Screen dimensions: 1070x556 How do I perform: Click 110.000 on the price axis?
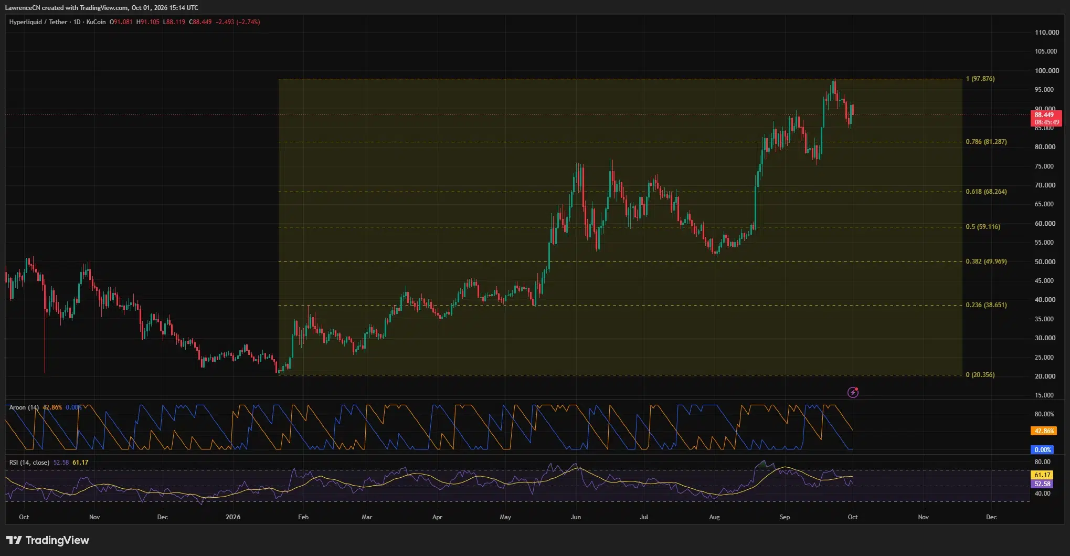[1046, 33]
